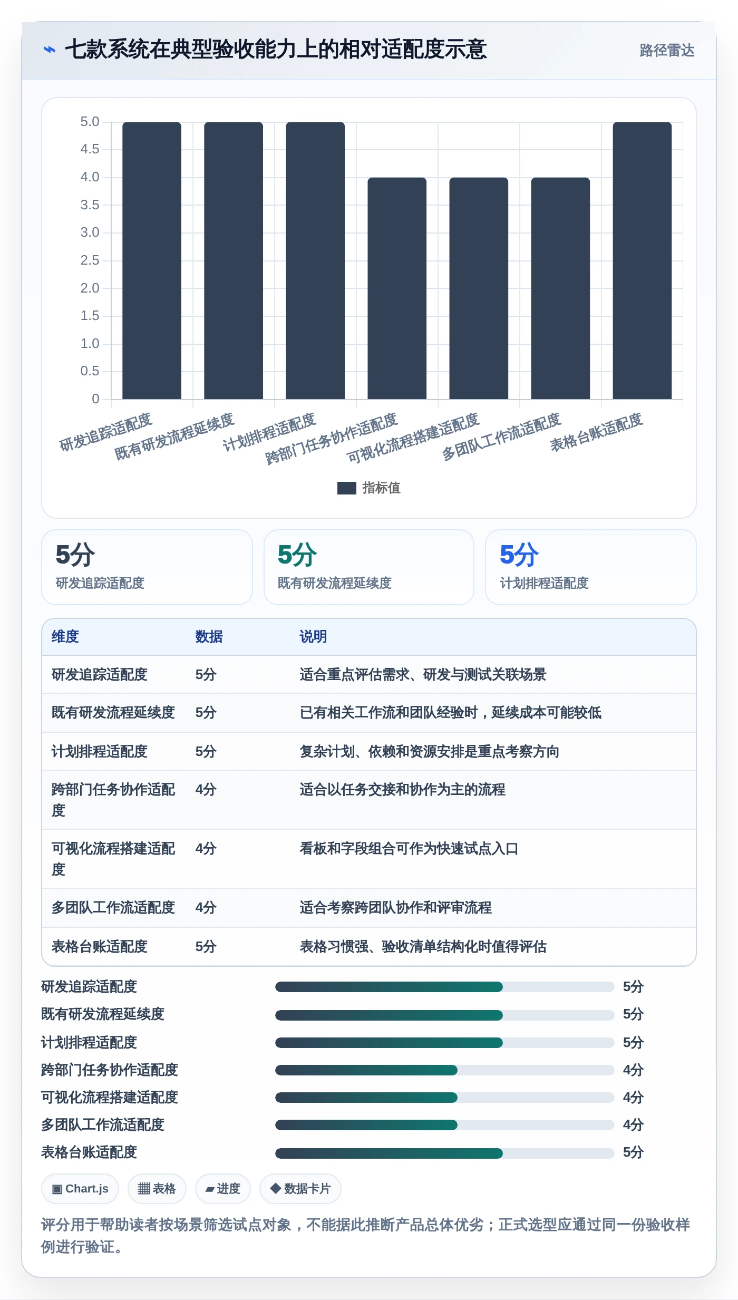Open the 计划排程适配度 5分 data card

click(x=591, y=567)
